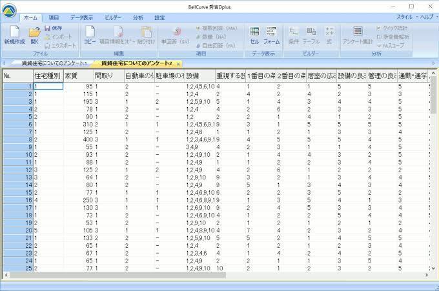Click 項目情報をコピー icon
Image resolution: width=439 pixels, height=291 pixels.
point(117,35)
